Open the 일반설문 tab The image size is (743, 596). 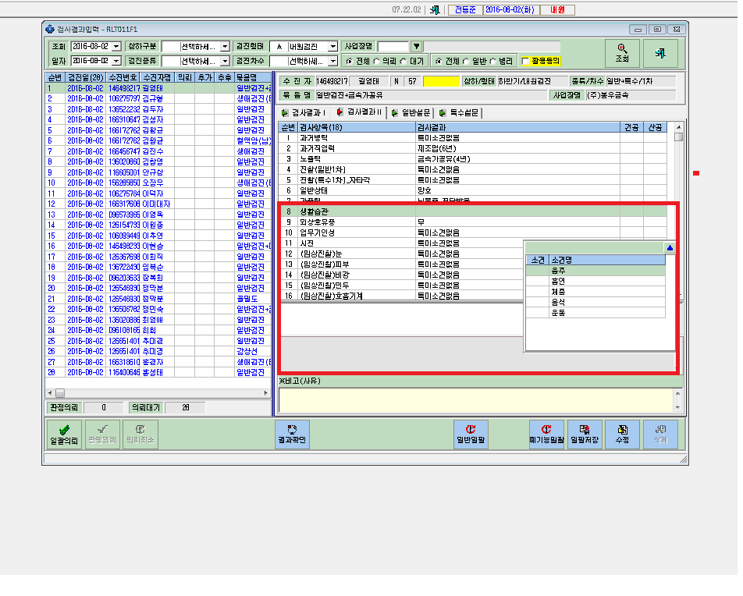[x=411, y=113]
